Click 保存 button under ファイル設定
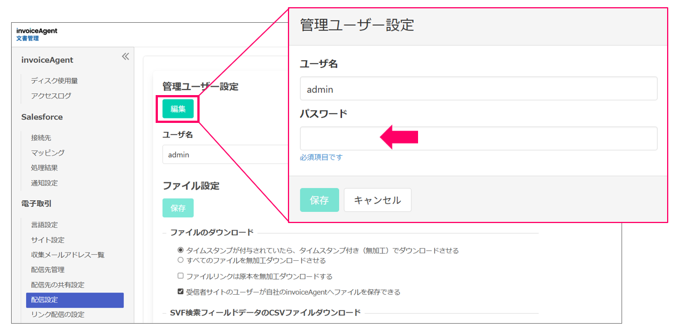 178,208
